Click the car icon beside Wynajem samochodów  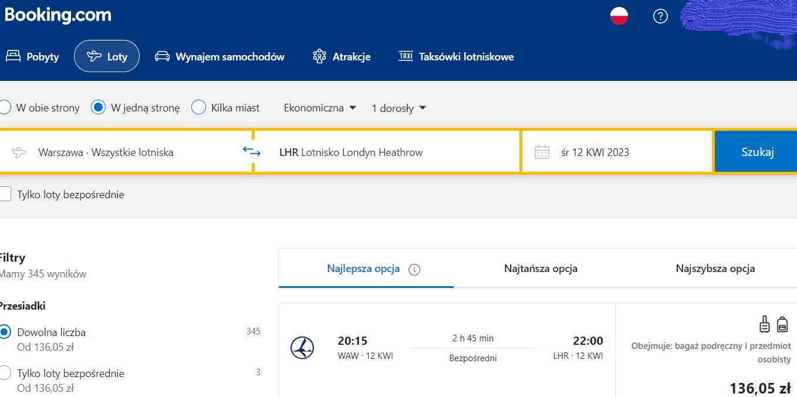(162, 56)
